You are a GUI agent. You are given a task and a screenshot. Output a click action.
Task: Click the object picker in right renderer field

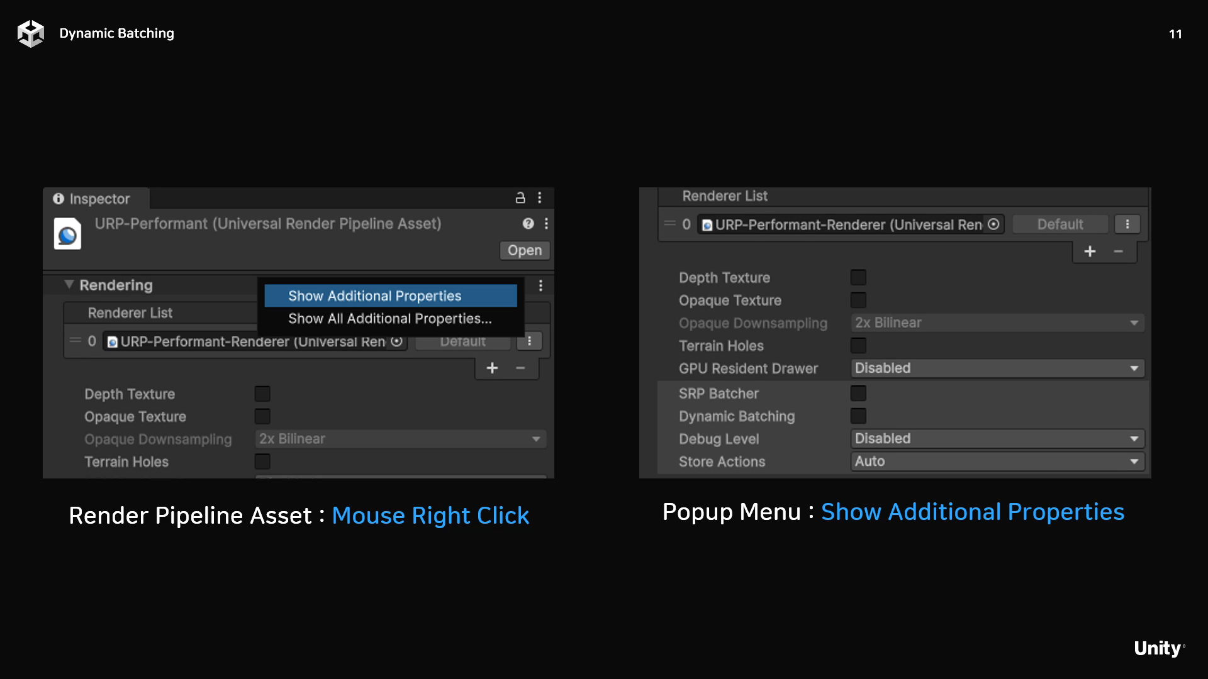pyautogui.click(x=993, y=224)
